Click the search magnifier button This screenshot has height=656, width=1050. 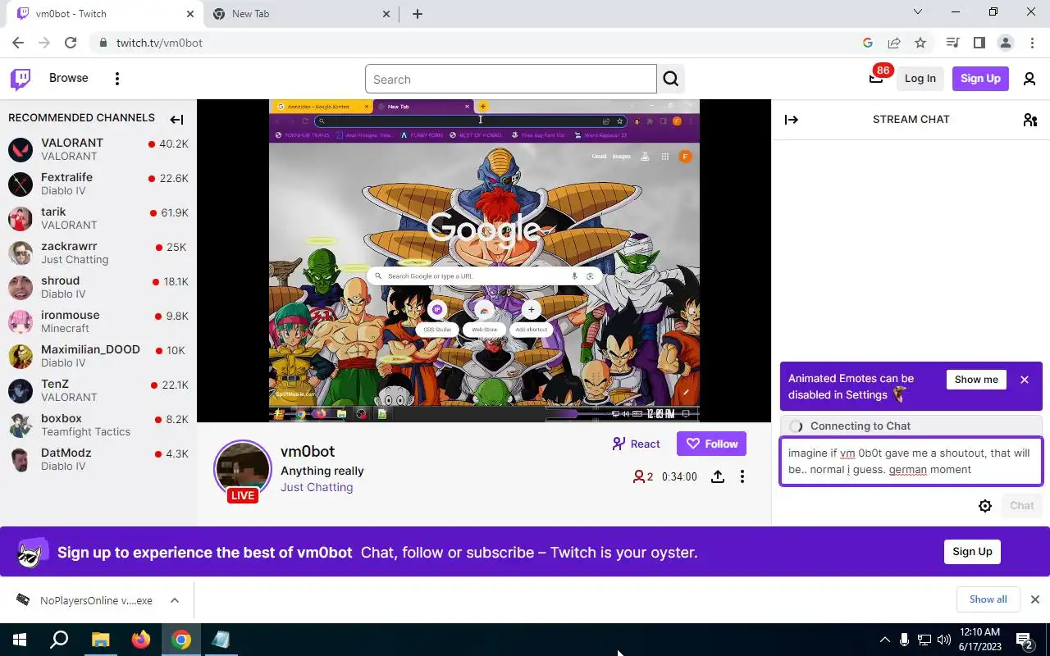pos(671,80)
